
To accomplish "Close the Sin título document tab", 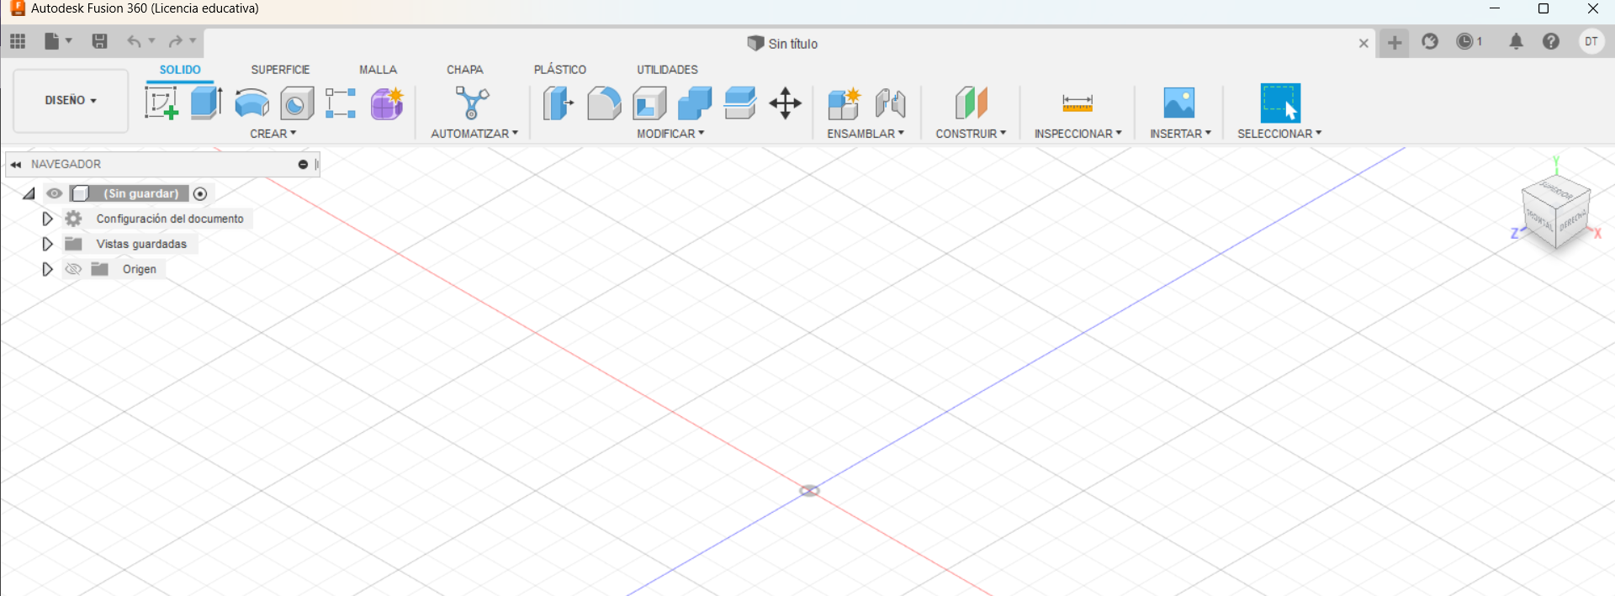I will click(1363, 44).
